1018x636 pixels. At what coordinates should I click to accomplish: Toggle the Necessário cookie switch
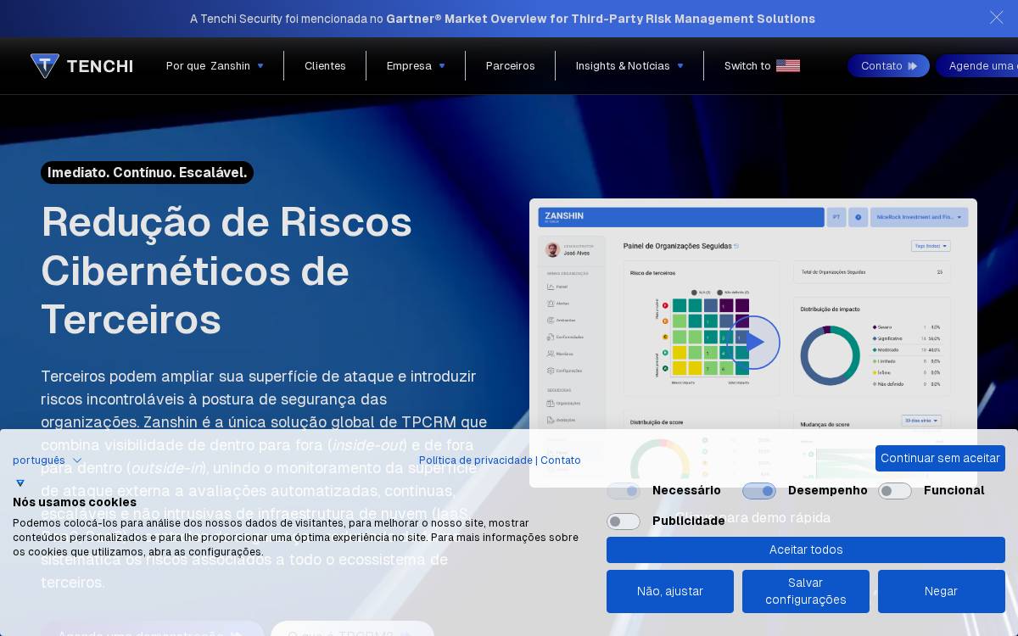[x=624, y=491]
